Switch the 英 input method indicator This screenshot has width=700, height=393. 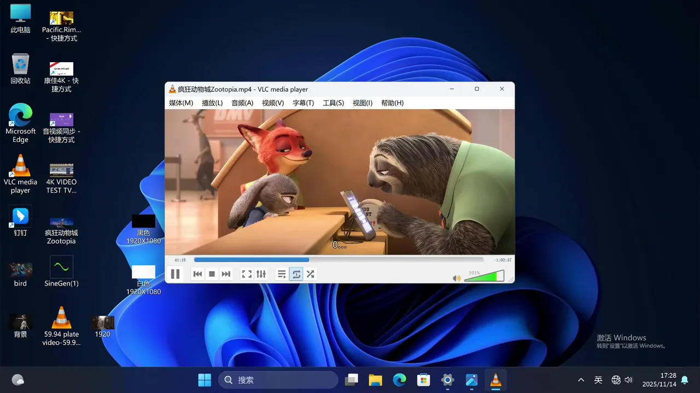(x=598, y=380)
